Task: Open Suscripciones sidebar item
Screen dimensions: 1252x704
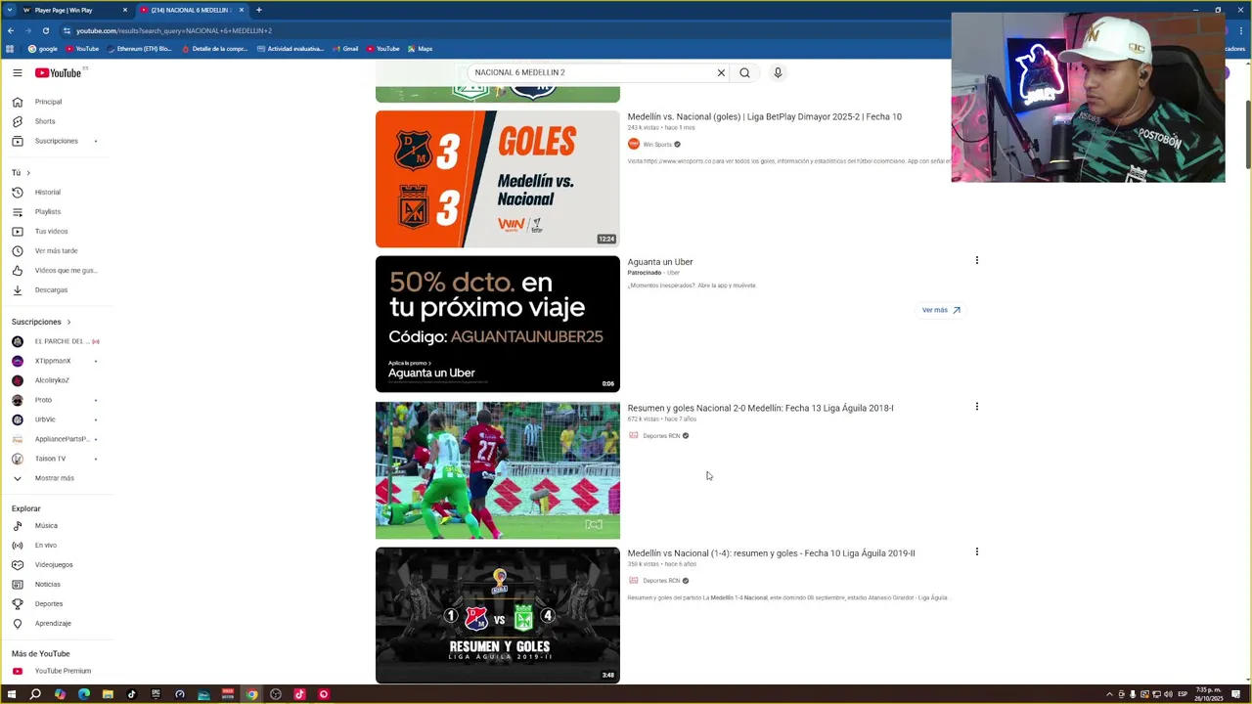Action: point(56,141)
